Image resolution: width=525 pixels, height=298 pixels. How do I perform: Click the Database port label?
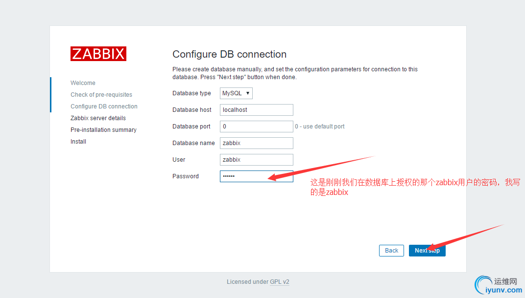click(x=191, y=126)
